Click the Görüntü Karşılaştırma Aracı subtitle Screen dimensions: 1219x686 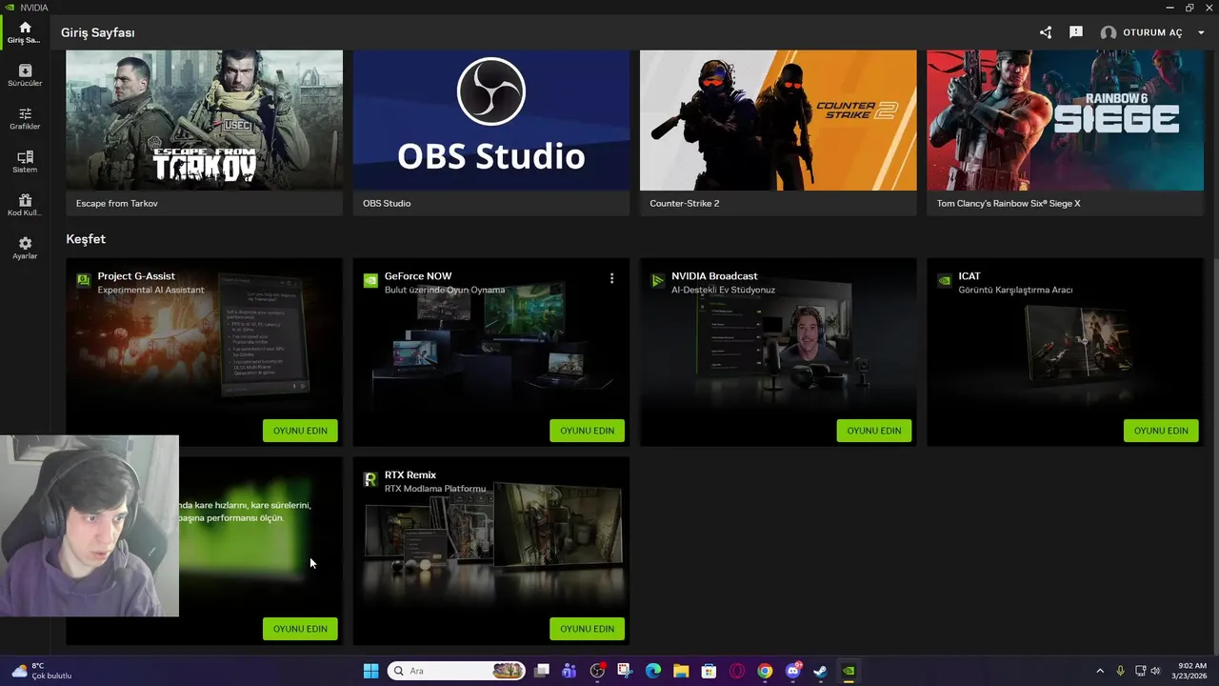coord(1015,290)
